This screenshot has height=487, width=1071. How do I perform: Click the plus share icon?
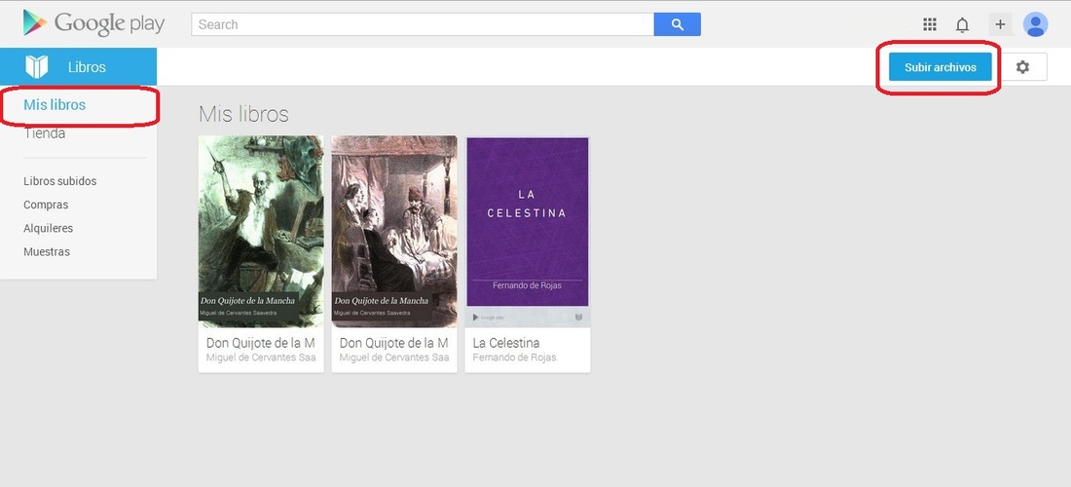point(1000,24)
